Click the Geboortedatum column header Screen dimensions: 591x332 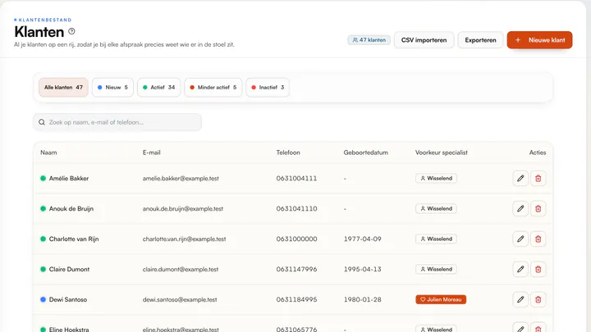pos(365,152)
